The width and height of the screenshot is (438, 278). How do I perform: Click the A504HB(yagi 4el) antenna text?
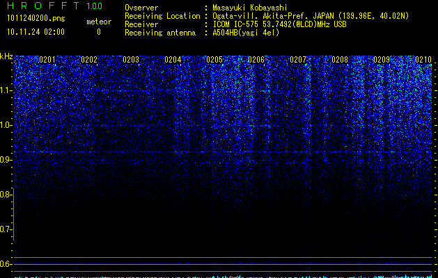[246, 33]
